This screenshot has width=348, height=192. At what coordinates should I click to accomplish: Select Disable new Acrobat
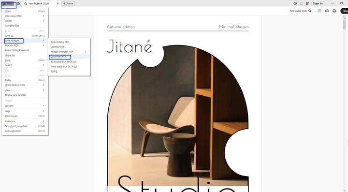point(25,95)
